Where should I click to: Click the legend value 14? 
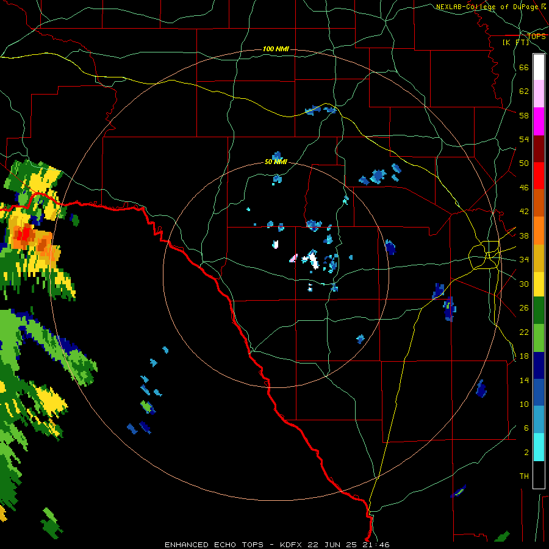pyautogui.click(x=524, y=380)
